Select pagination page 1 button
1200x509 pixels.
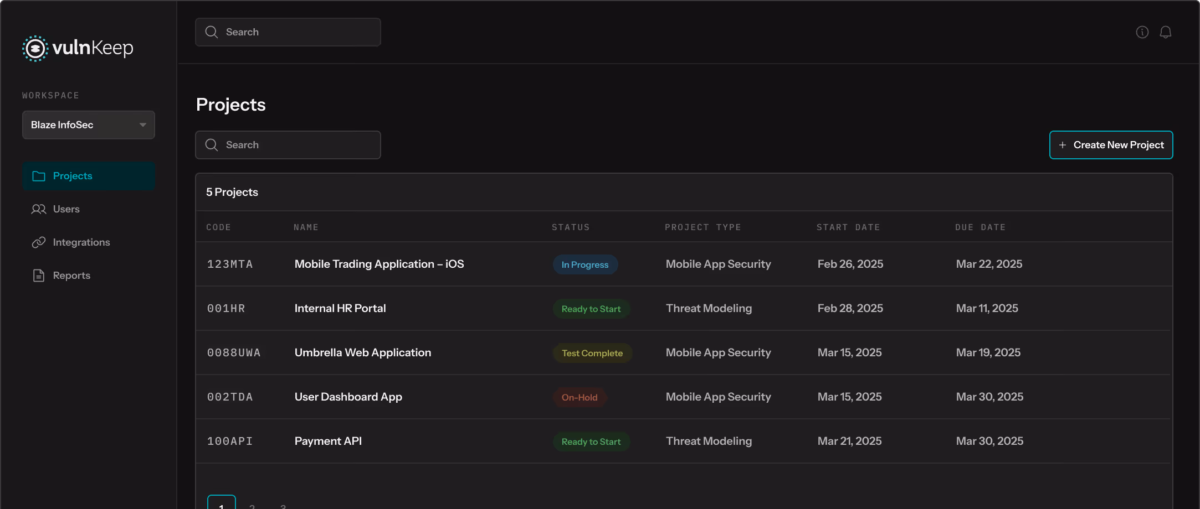(222, 502)
